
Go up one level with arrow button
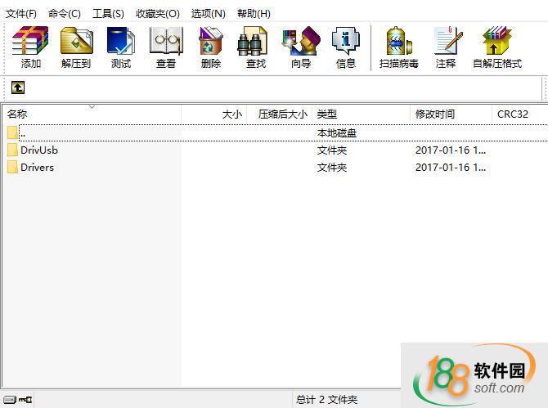click(x=18, y=87)
